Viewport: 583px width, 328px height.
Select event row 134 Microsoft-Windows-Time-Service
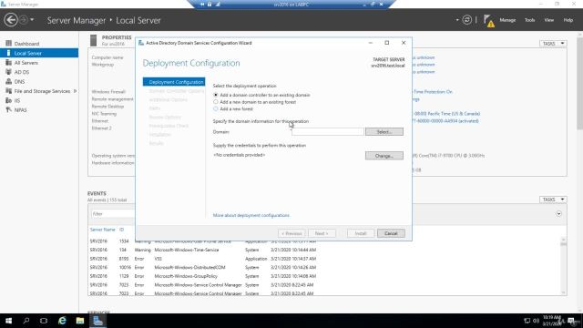pos(323,250)
